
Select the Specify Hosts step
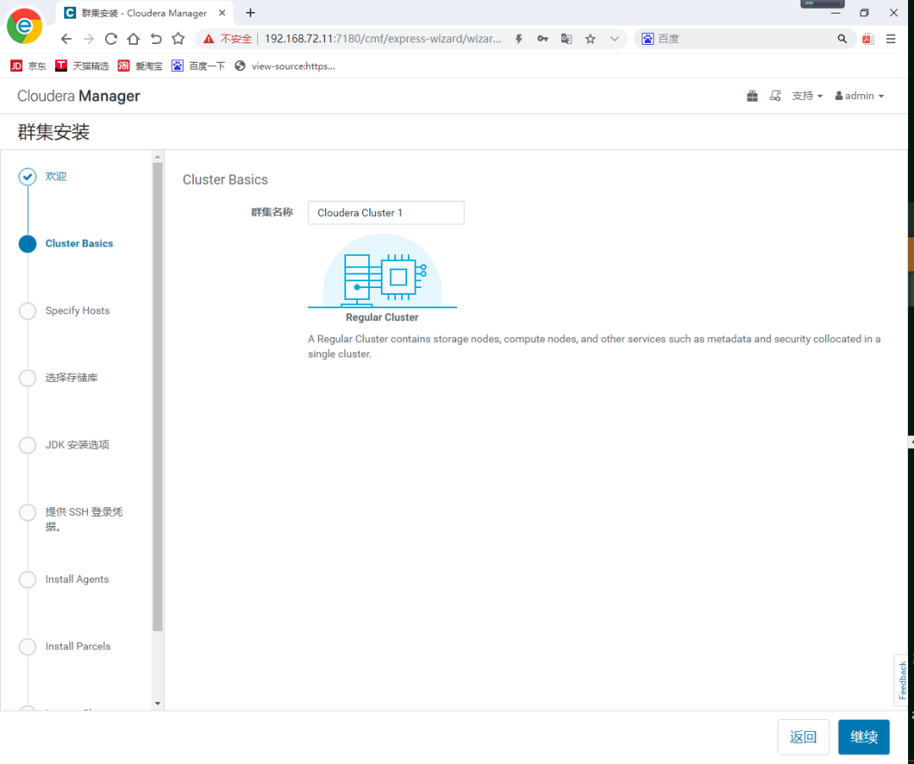(x=78, y=311)
